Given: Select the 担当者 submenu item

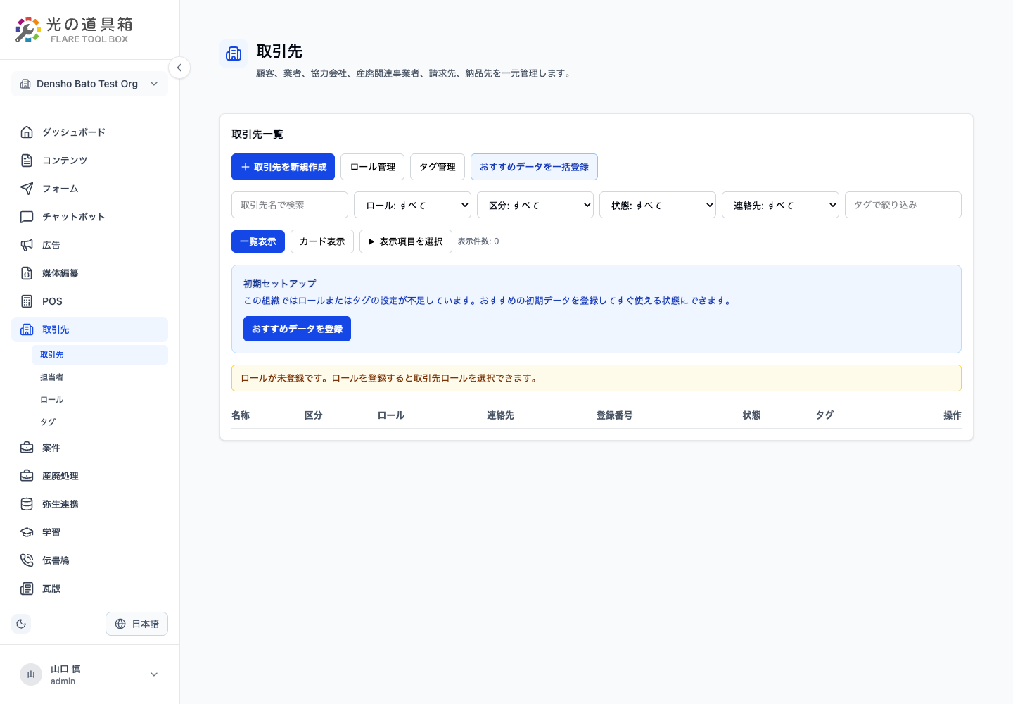Looking at the screenshot, I should 100,377.
